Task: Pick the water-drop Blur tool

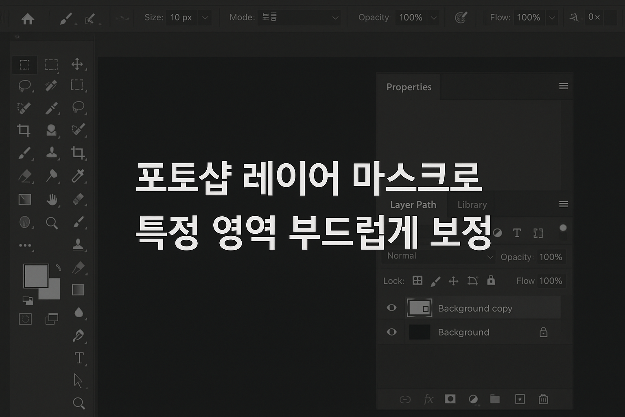Action: pyautogui.click(x=79, y=312)
